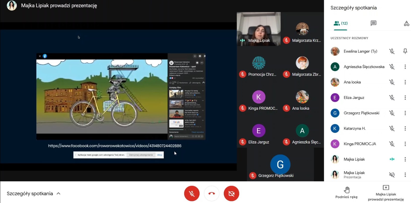Select Promocja Chrz... tile avatar
This screenshot has height=203, width=411.
259,63
